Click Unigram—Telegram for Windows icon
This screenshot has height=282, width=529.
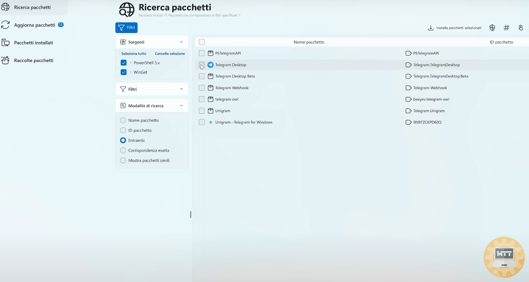pyautogui.click(x=210, y=122)
